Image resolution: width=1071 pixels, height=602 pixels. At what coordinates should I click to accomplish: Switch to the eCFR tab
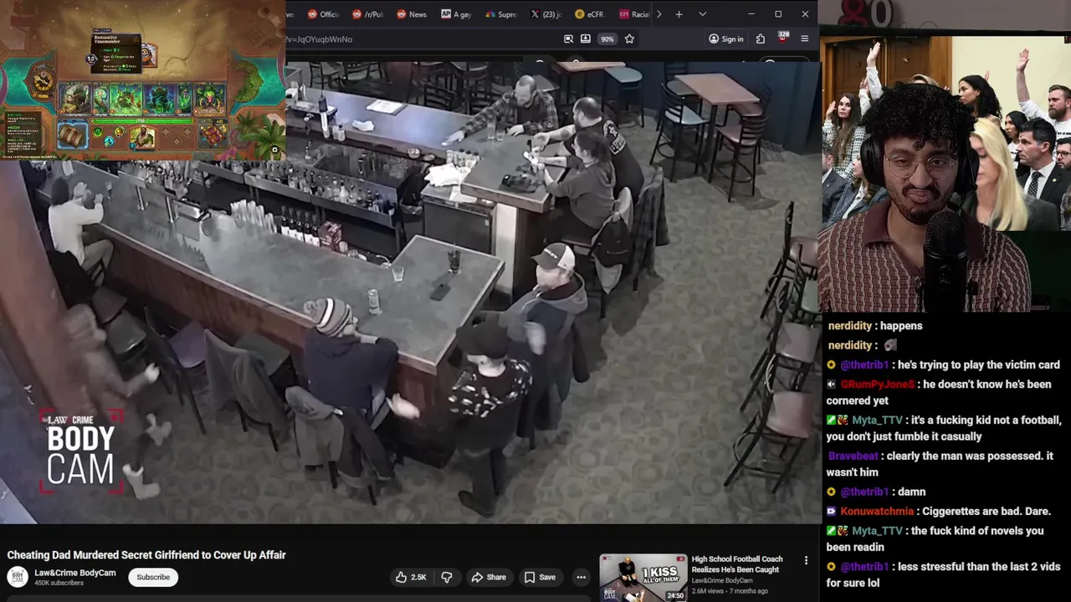pyautogui.click(x=589, y=14)
